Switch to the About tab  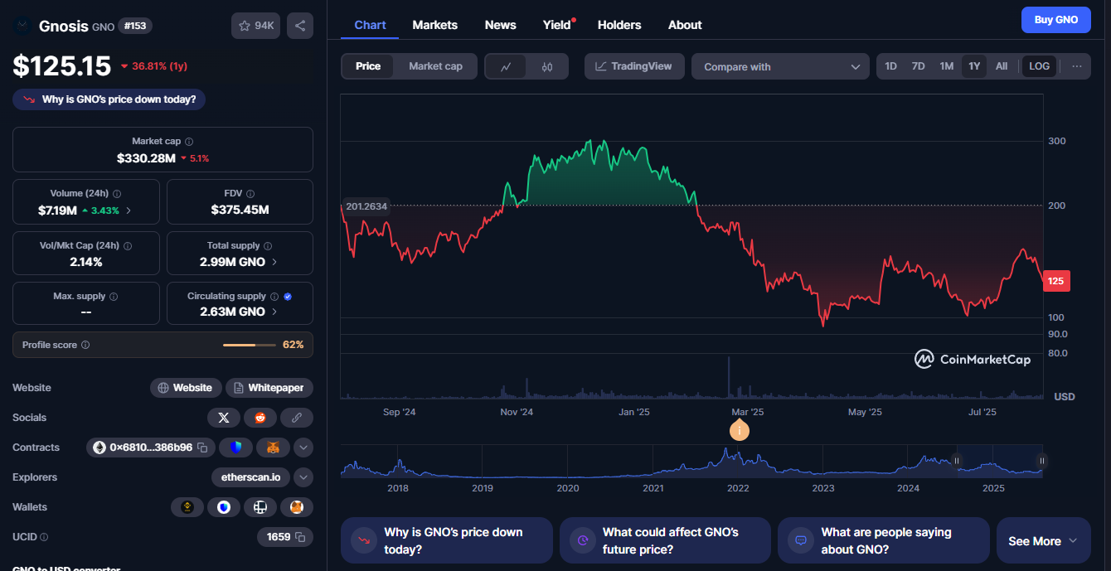point(685,25)
